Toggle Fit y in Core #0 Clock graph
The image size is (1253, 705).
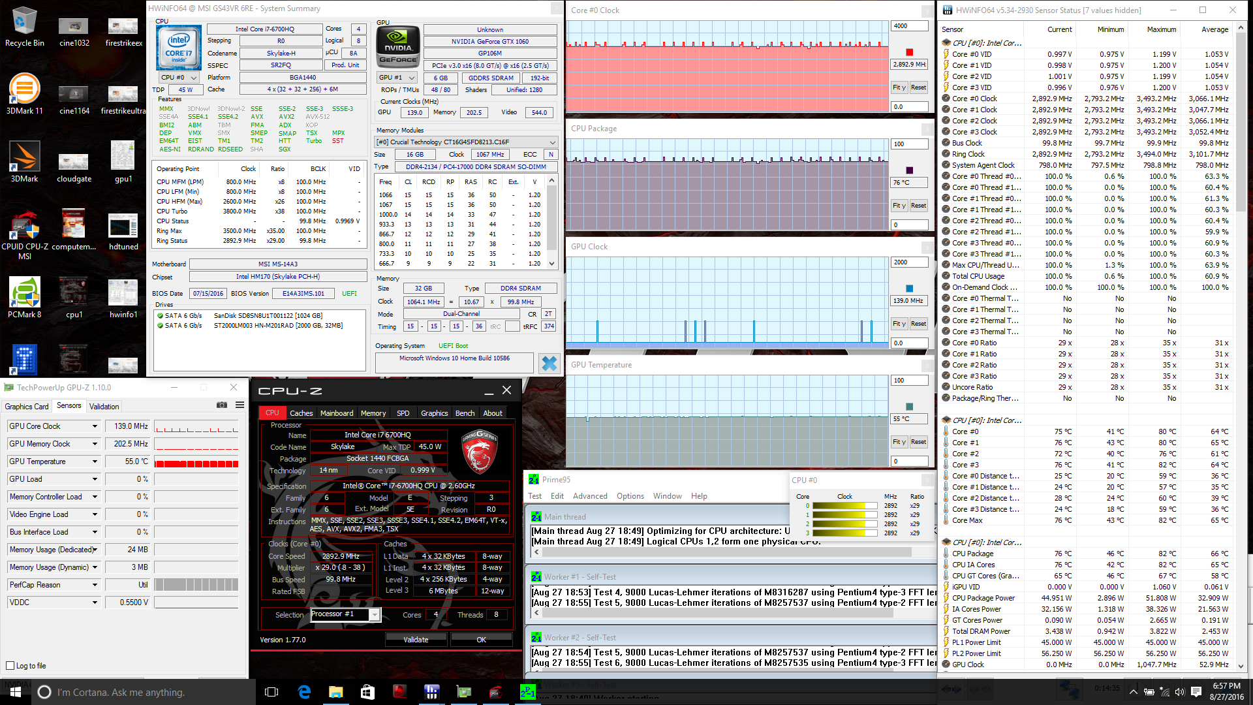pos(899,87)
